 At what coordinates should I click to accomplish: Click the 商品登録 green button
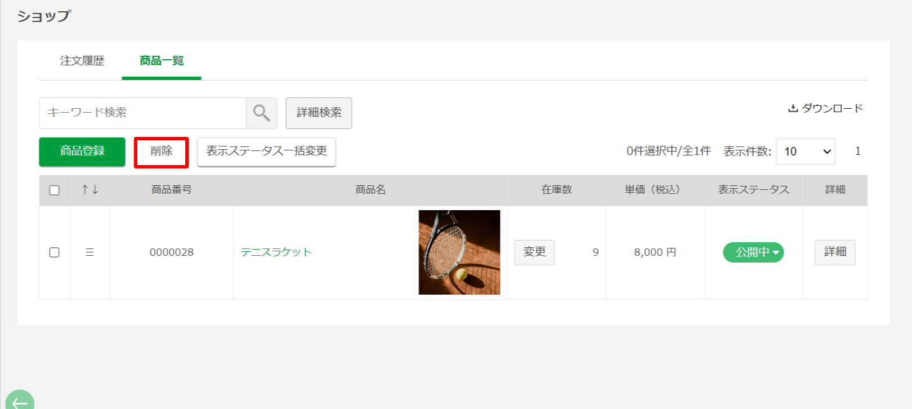[x=82, y=152]
